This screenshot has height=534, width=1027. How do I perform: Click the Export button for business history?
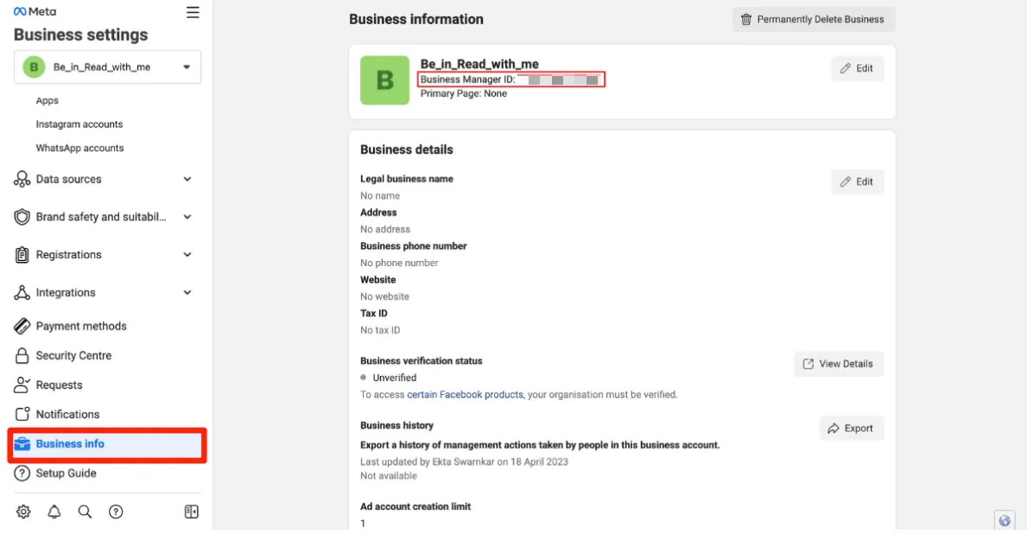click(851, 429)
